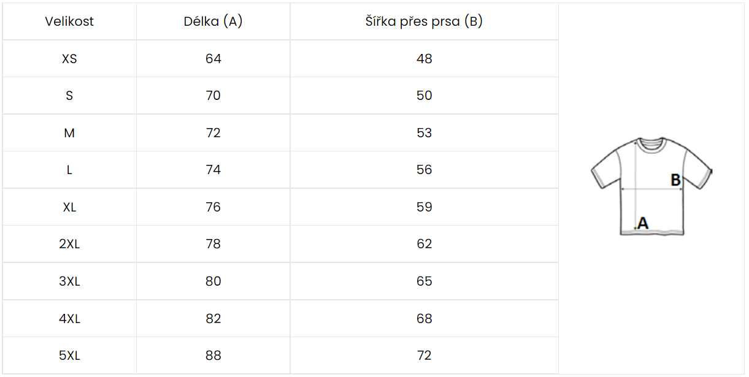Select length value 76 for XL
Screen dimensions: 749x377
(213, 207)
